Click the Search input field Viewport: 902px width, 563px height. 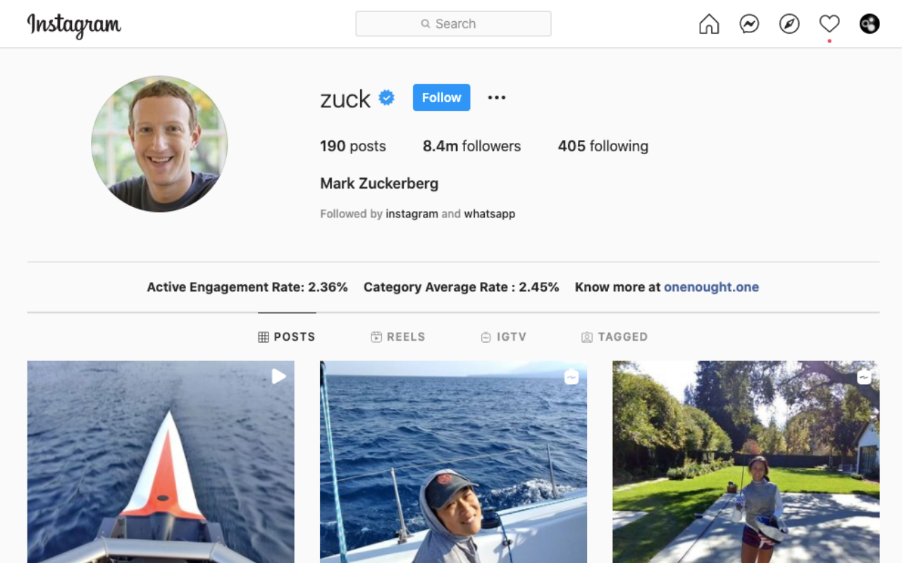453,24
